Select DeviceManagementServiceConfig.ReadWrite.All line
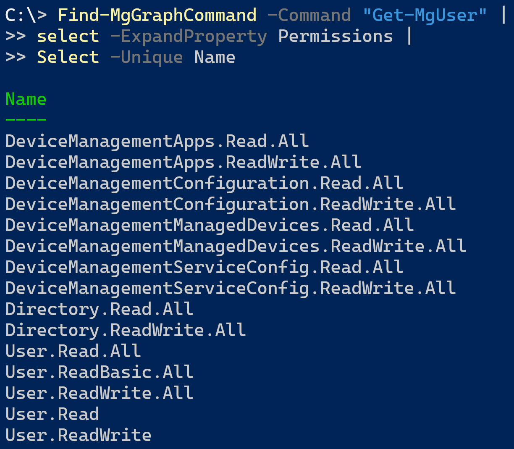The width and height of the screenshot is (514, 449). coord(231,289)
